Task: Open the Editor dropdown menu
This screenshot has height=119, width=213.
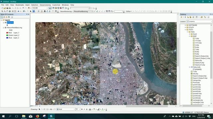Action: click(x=129, y=11)
